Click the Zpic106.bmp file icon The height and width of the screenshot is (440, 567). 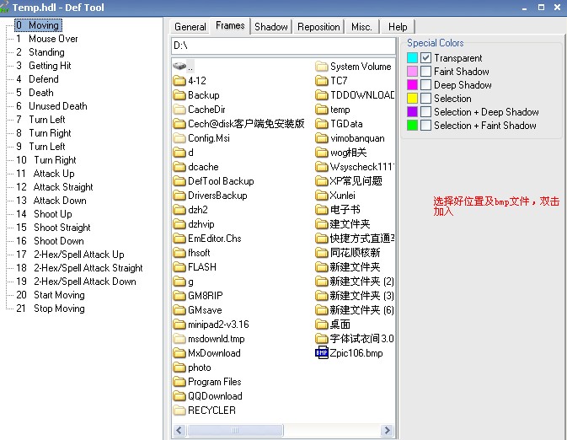pyautogui.click(x=321, y=353)
